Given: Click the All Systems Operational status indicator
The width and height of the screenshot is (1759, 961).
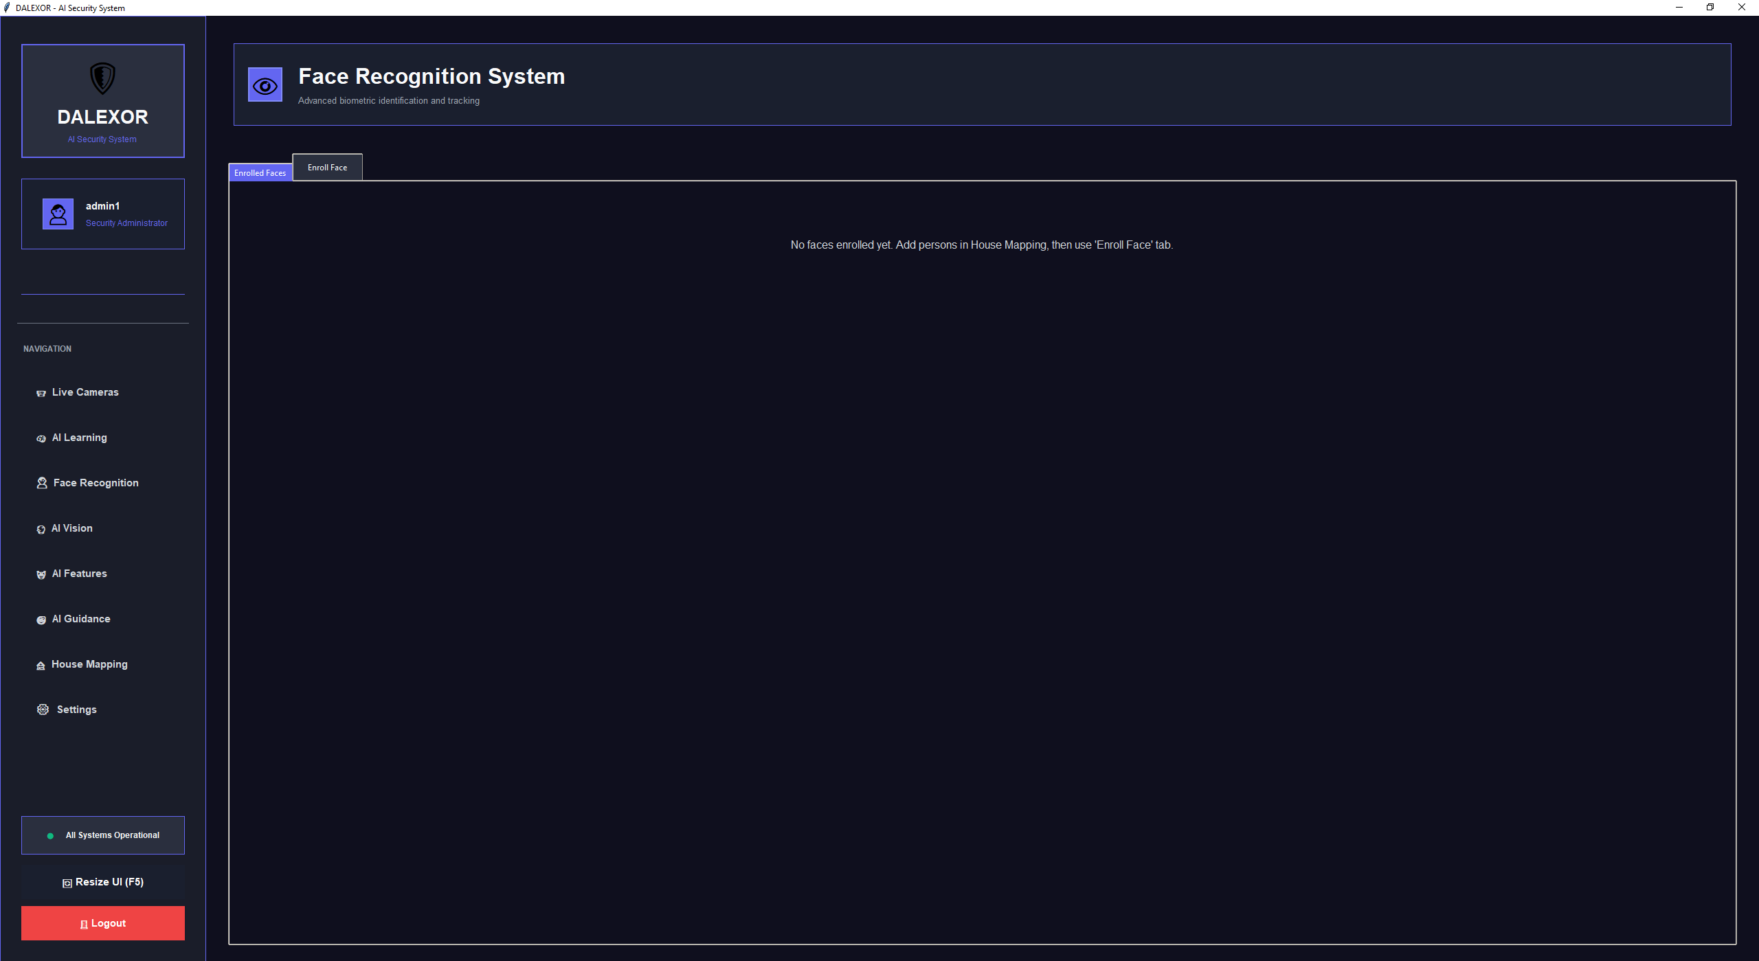Looking at the screenshot, I should 102,835.
